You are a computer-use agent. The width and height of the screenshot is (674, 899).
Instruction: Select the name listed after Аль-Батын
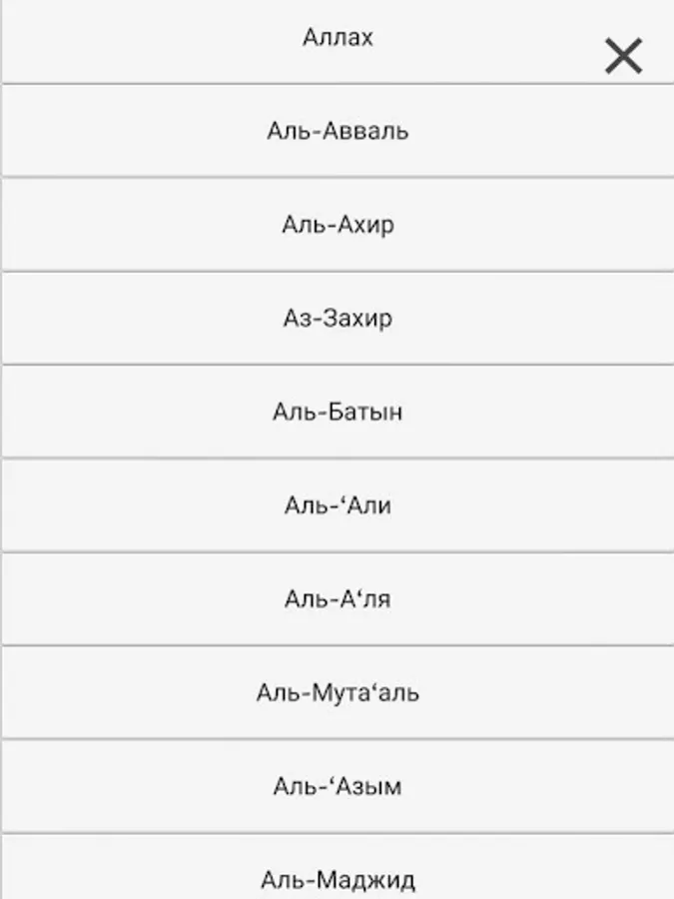[337, 505]
